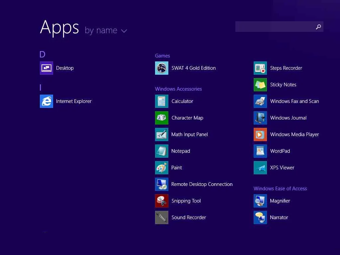Click the 'Sticky Notes' label
The image size is (340, 255).
[x=283, y=85]
